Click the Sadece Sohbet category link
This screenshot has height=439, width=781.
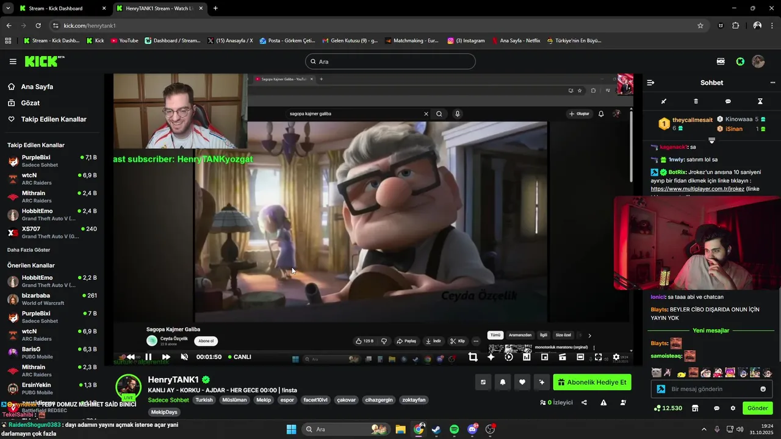coord(168,400)
